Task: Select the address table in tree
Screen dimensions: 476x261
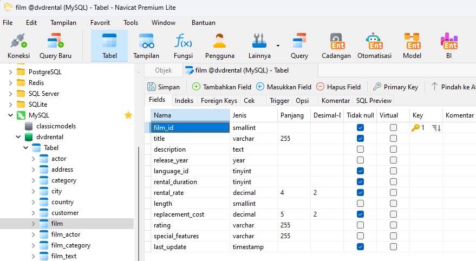Action: pyautogui.click(x=62, y=169)
